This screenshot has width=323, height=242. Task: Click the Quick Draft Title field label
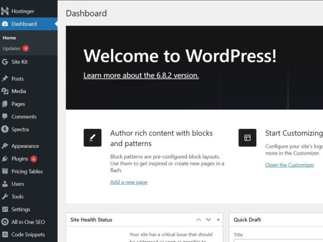point(238,235)
